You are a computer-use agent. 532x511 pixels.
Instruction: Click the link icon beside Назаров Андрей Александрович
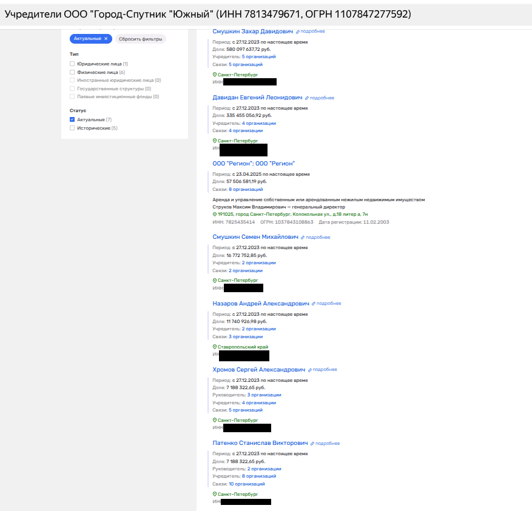[x=314, y=304]
